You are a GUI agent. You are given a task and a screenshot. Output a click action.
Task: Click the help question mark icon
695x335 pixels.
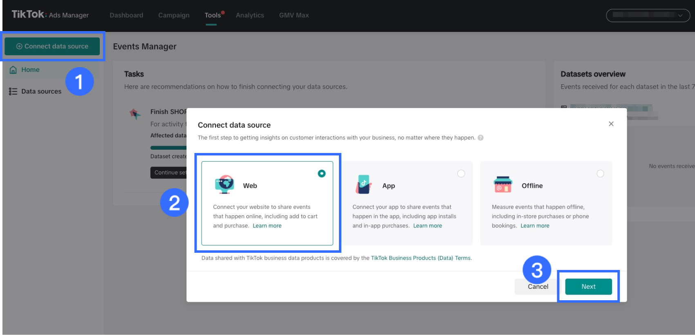coord(481,138)
